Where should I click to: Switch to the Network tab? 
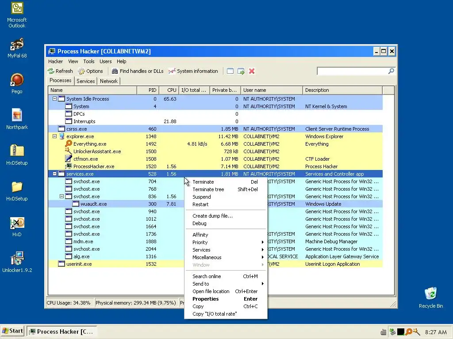click(109, 81)
